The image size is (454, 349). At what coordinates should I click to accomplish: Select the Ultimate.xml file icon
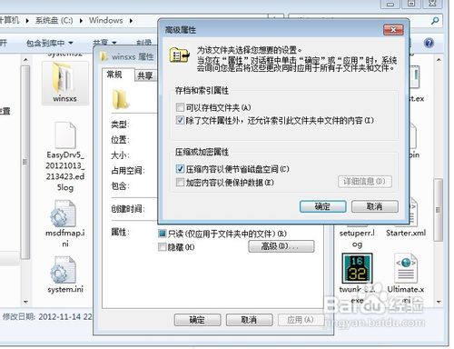point(406,268)
